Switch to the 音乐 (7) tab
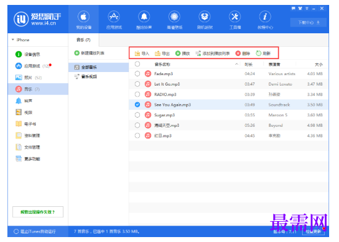This screenshot has height=242, width=339. click(x=83, y=40)
